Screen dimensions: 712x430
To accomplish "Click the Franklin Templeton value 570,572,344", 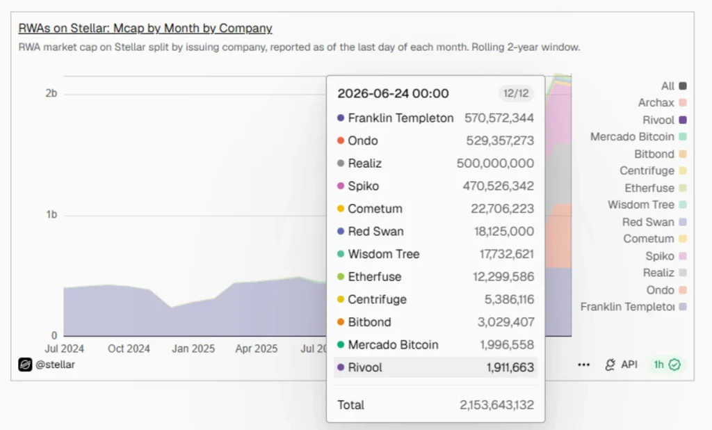I will coord(499,118).
